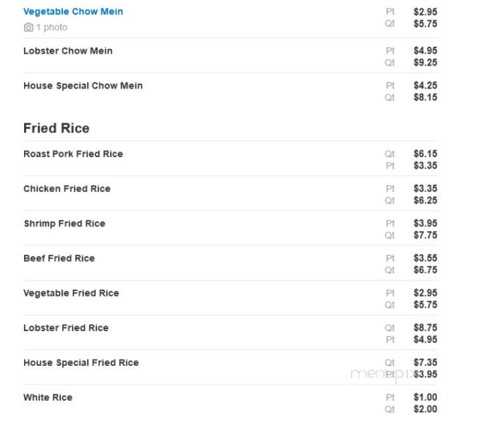Pick the Vegetable Fried Rice entry
This screenshot has width=498, height=426.
[71, 293]
